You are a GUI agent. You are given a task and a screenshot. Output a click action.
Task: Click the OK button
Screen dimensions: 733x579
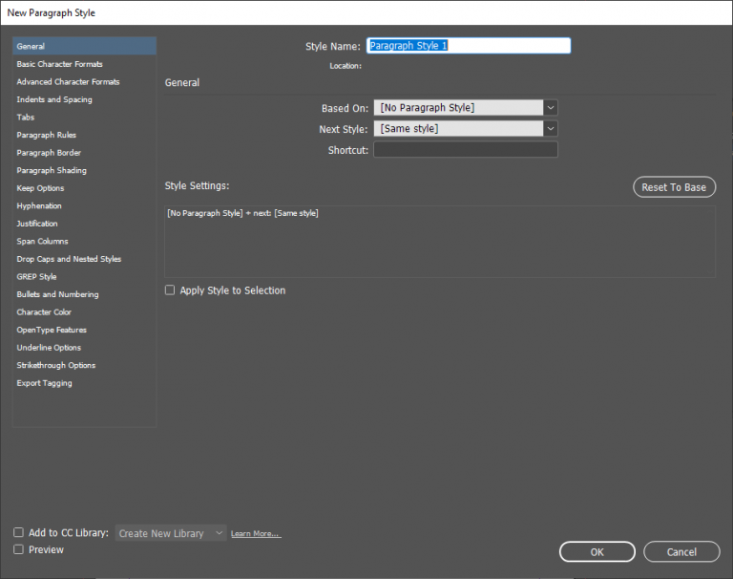click(597, 551)
